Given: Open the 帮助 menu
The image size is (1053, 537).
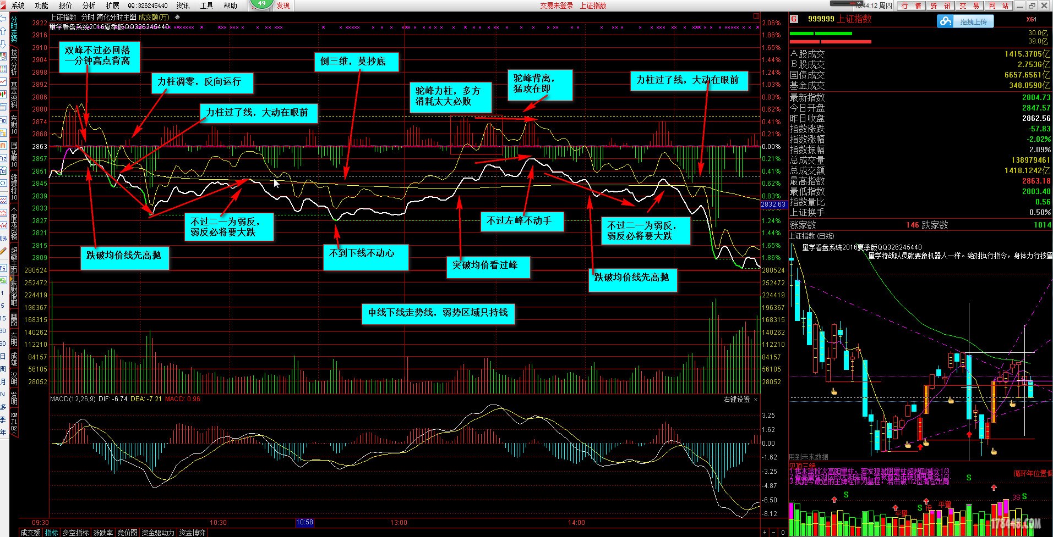Looking at the screenshot, I should pyautogui.click(x=231, y=5).
